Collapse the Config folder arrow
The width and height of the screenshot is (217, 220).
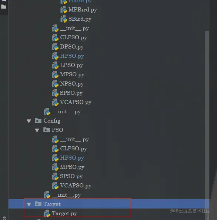coord(29,121)
